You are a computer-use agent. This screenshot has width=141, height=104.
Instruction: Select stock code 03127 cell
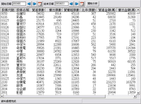pos(5,20)
